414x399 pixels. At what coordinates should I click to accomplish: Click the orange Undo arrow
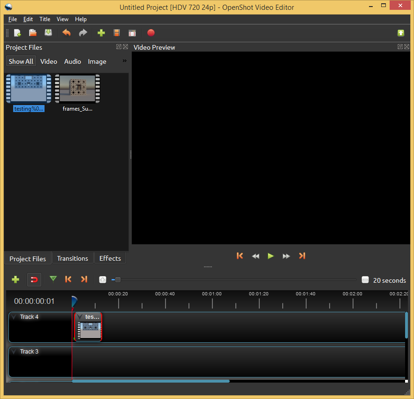coord(67,33)
